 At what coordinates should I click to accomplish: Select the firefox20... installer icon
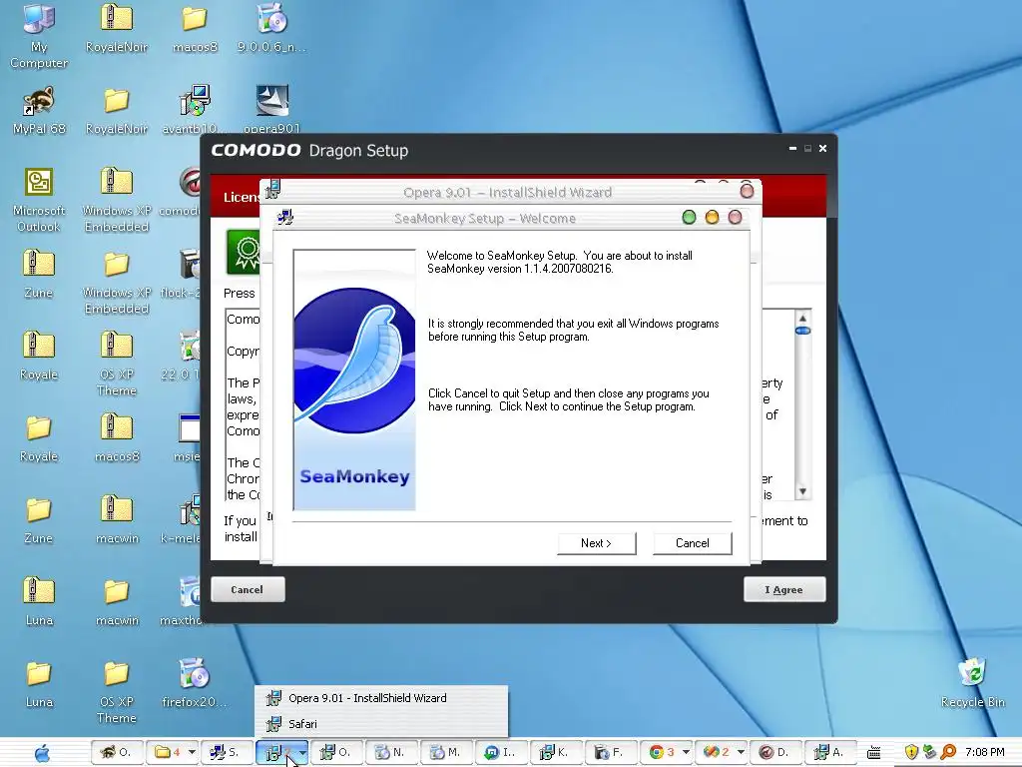(195, 682)
